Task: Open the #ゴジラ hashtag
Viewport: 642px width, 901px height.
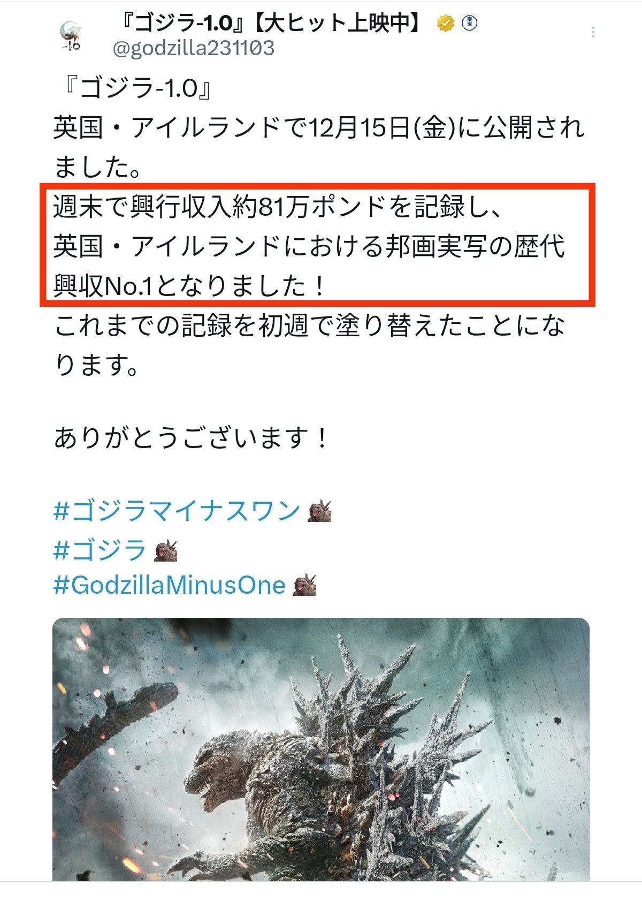Action: click(x=100, y=550)
